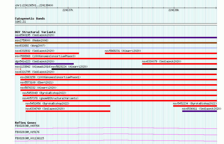
Task: Click nsv5452234 (ByrskaBishop2022) label
Action: 195,103
